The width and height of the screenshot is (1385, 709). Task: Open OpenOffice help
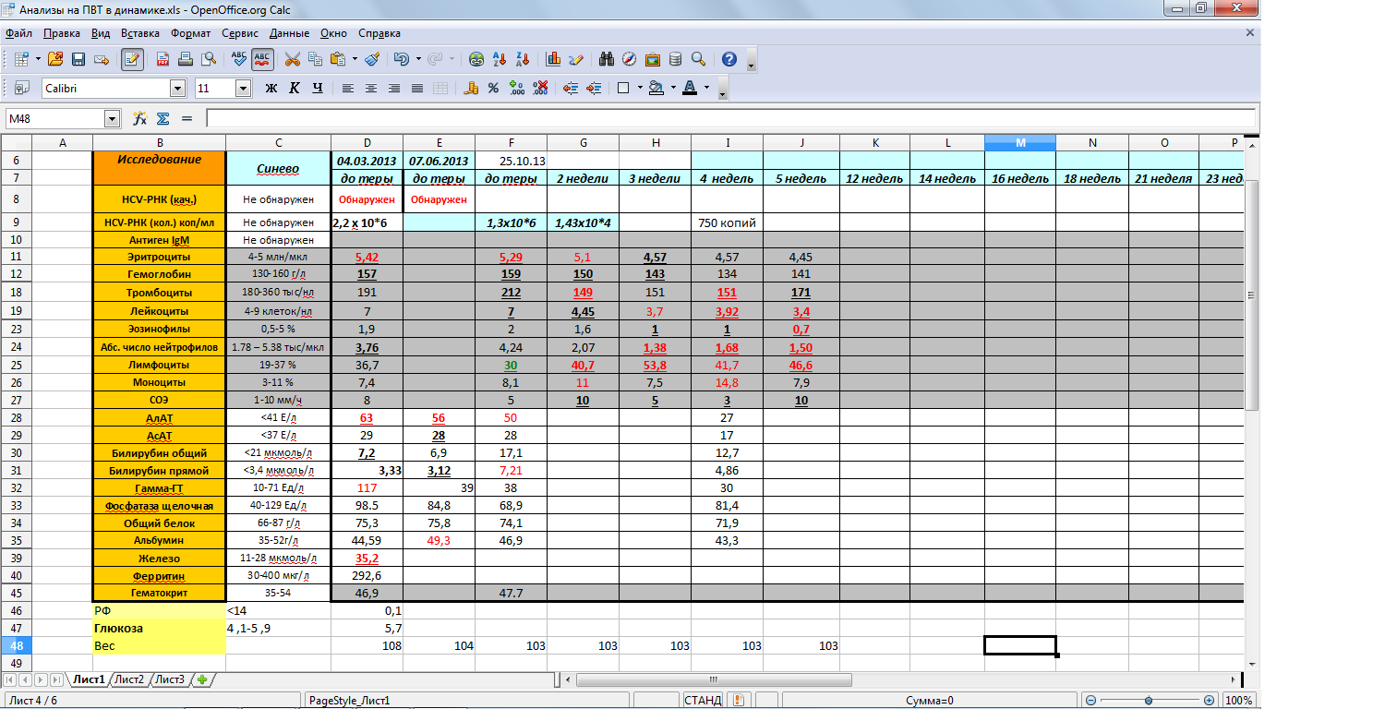729,59
